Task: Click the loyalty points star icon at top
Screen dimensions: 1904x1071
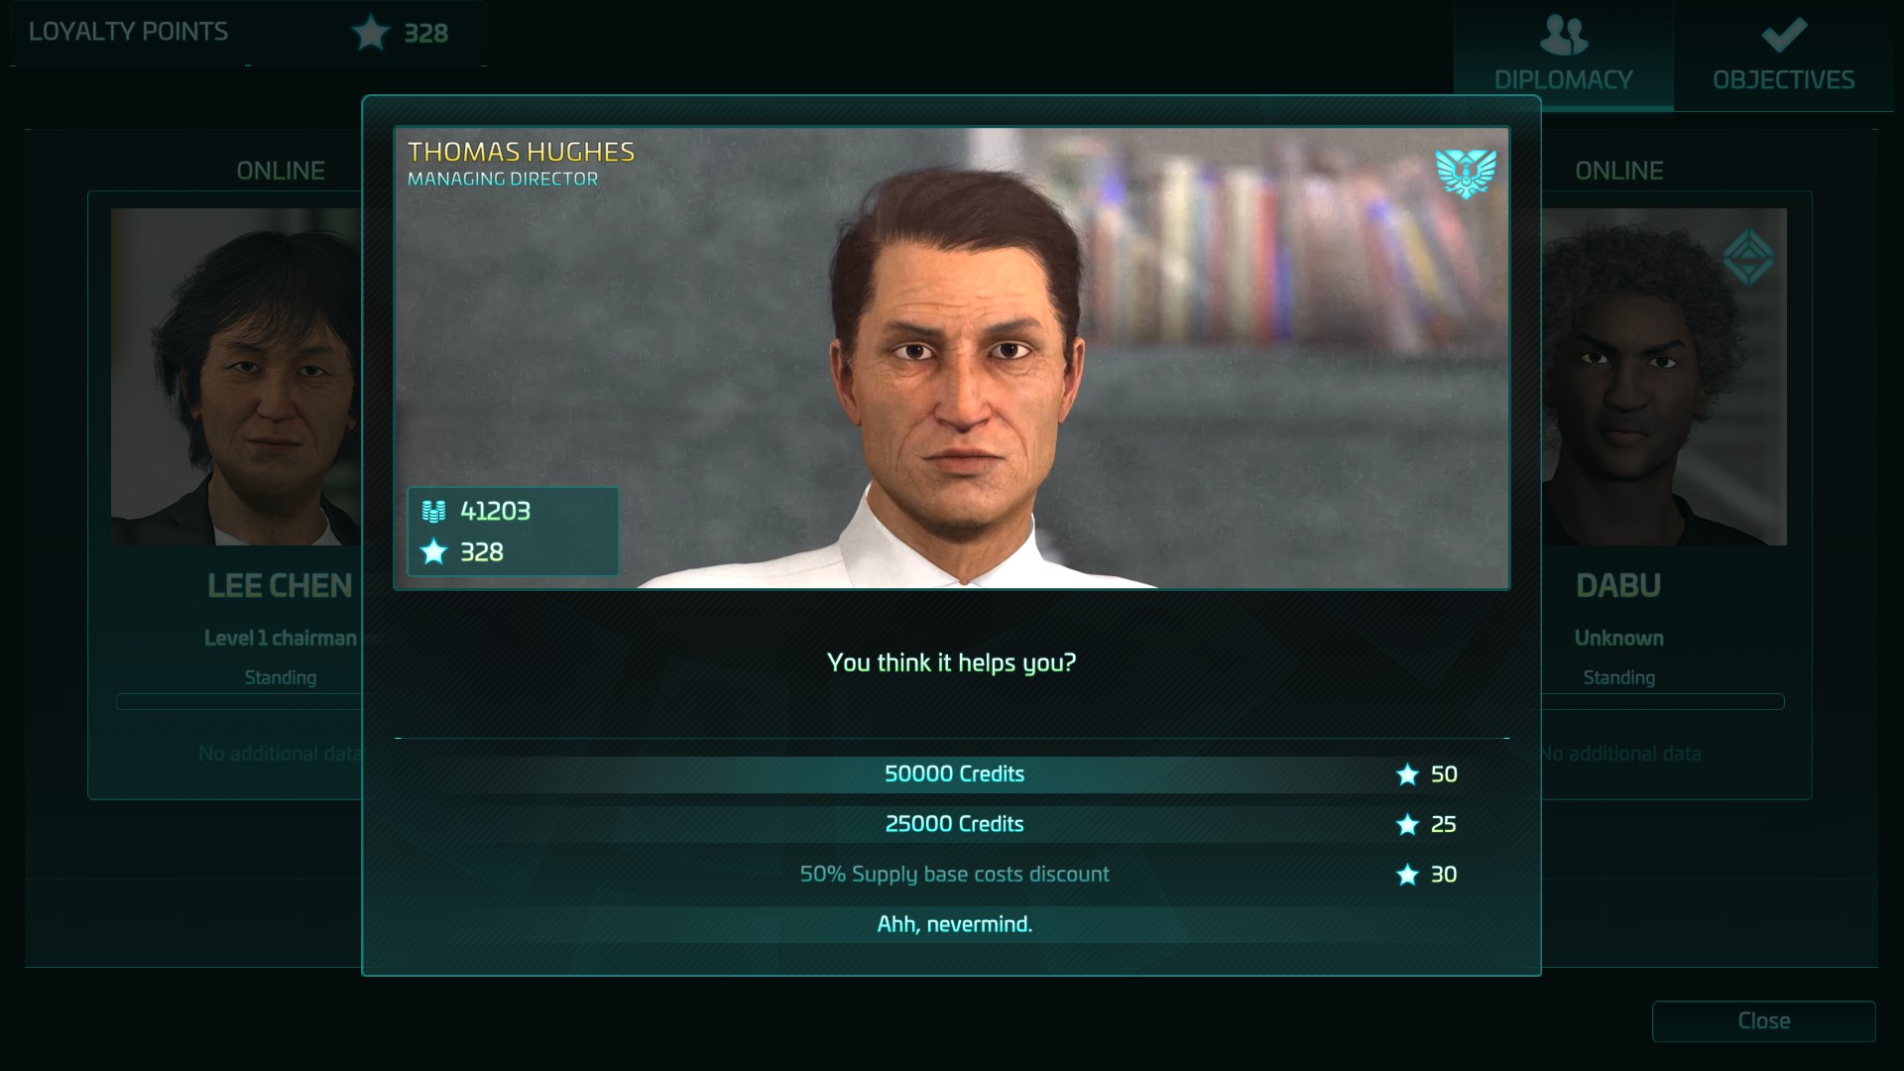Action: [371, 33]
